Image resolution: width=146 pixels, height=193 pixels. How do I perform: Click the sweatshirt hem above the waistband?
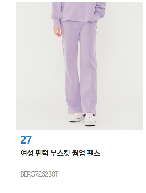78,20
